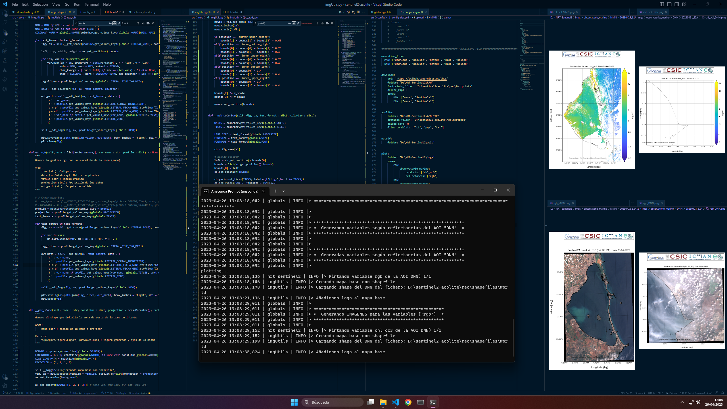Click Run Python File play button
Viewport: 727px width, 409px height.
click(x=340, y=12)
